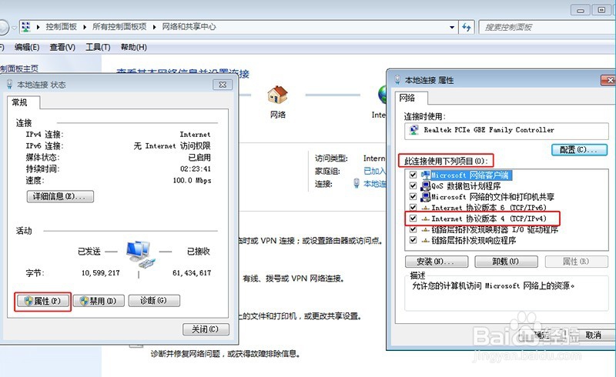Toggle the Microsoft 网络客户端 checkbox
The image size is (616, 377).
413,175
